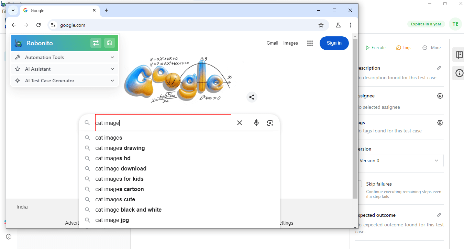Image resolution: width=464 pixels, height=249 pixels.
Task: Click the wrench icon beside Automation Tools
Action: (18, 57)
